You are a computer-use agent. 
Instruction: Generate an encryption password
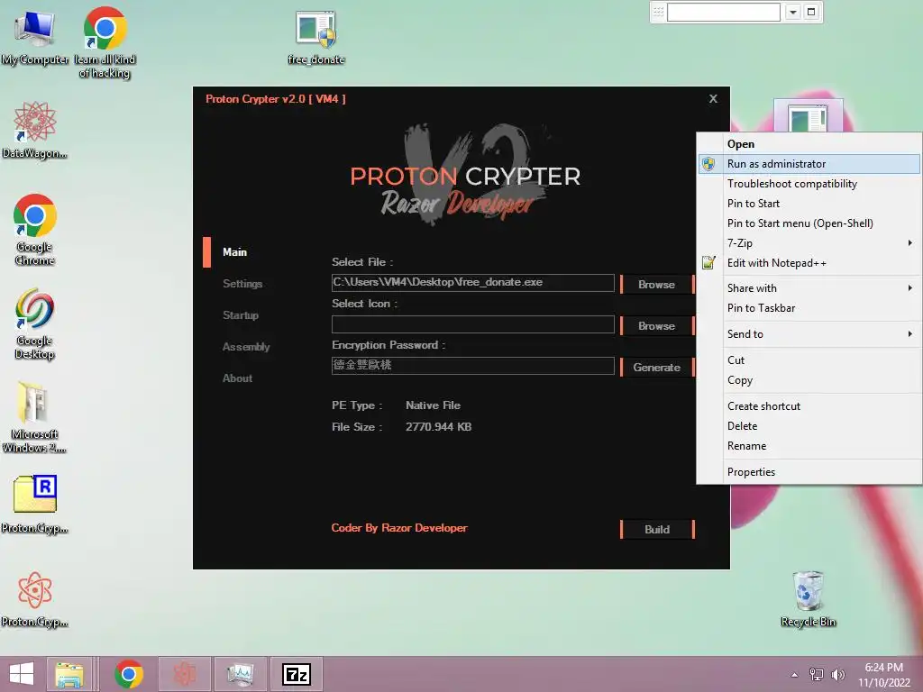coord(657,368)
